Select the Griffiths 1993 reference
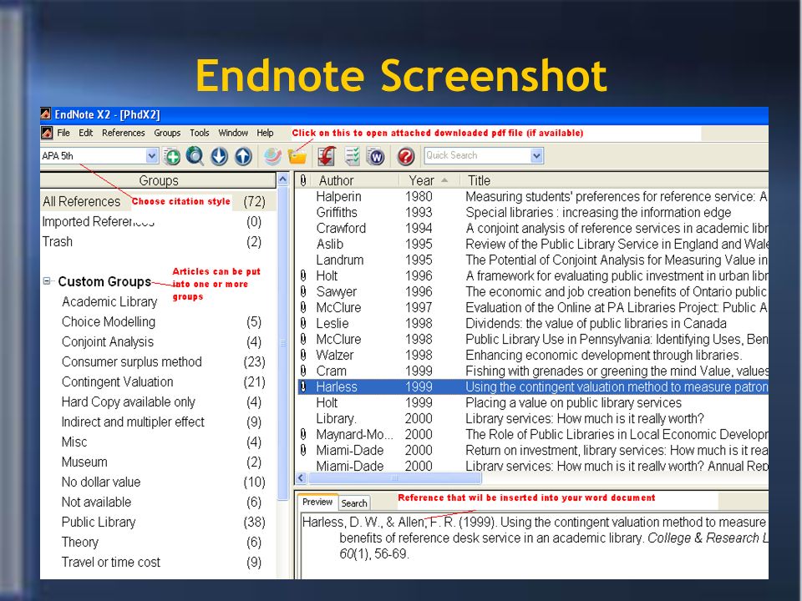 [x=532, y=213]
